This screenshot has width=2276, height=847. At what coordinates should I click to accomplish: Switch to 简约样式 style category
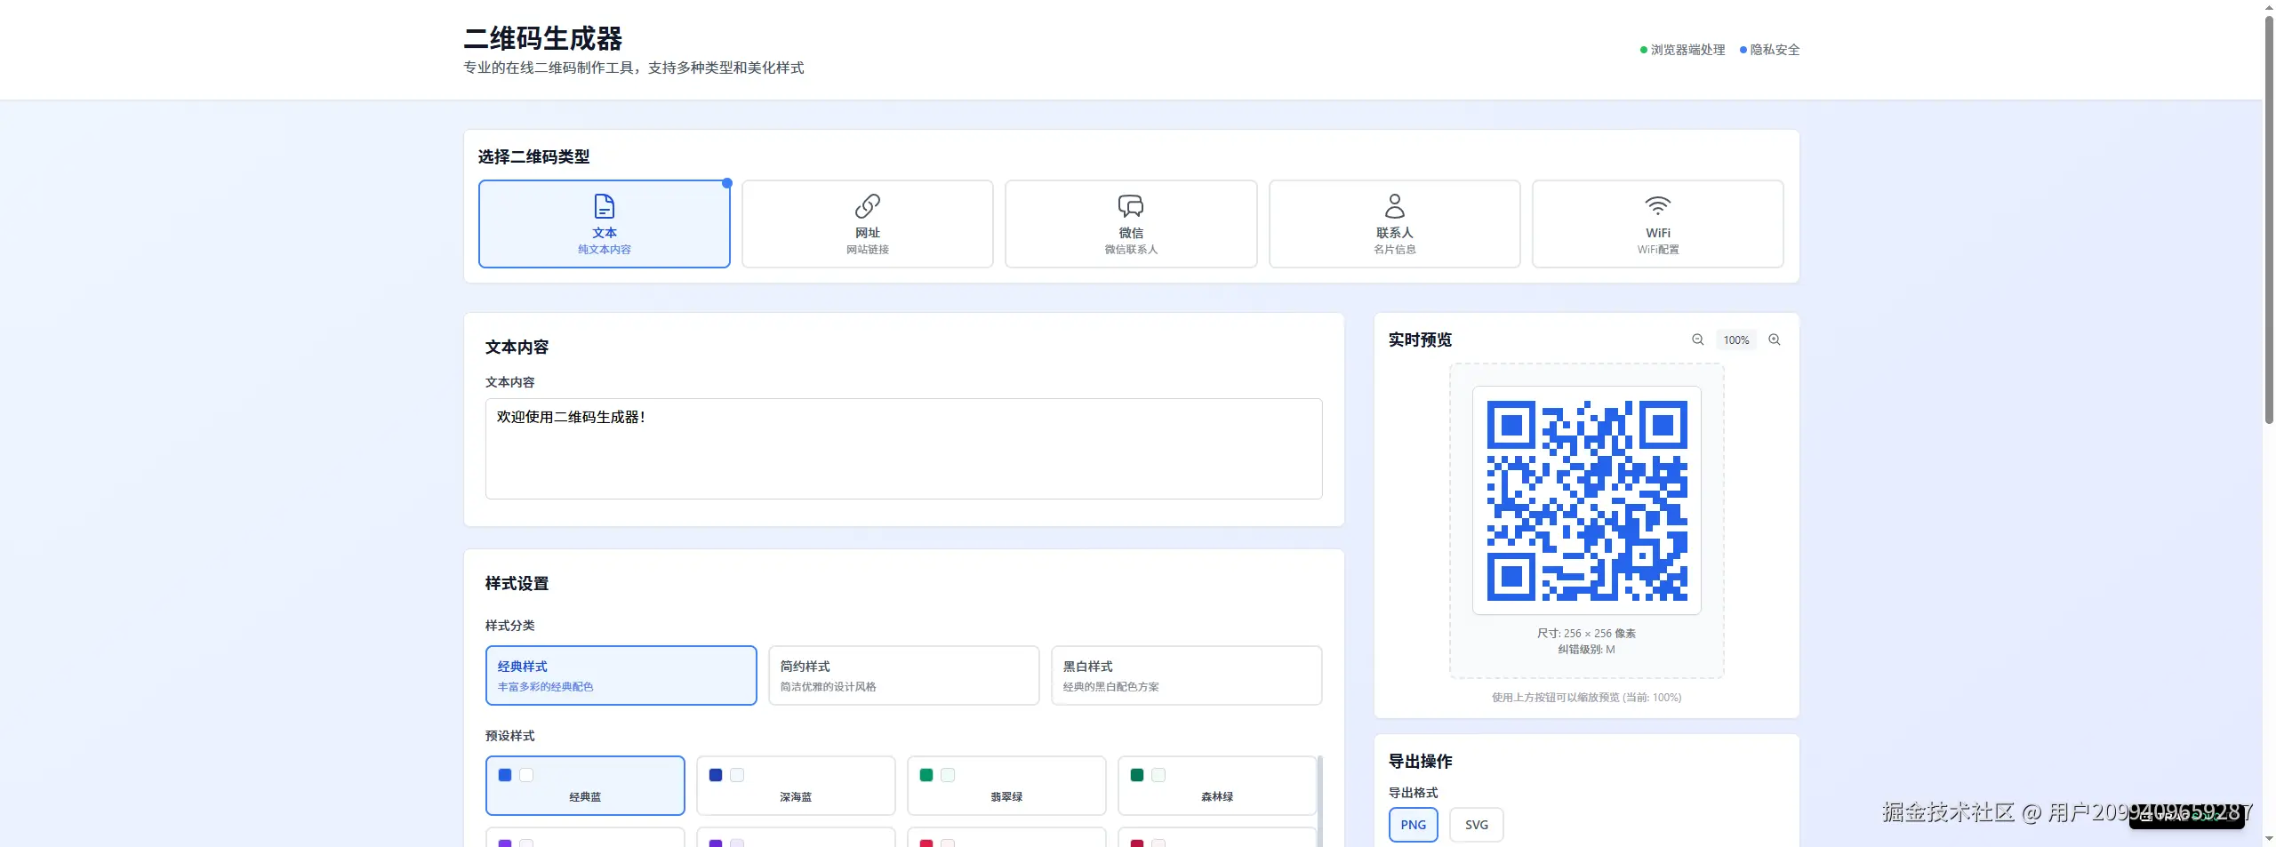[904, 675]
